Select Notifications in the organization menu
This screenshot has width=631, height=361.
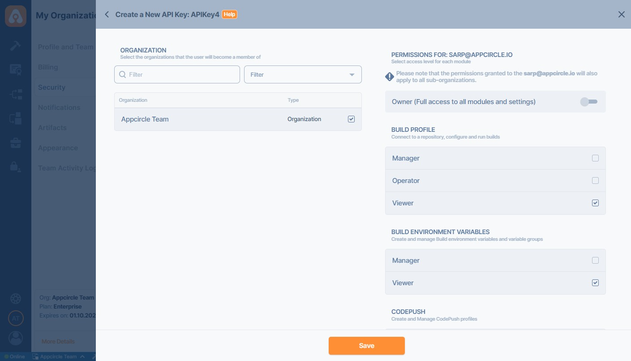(59, 108)
